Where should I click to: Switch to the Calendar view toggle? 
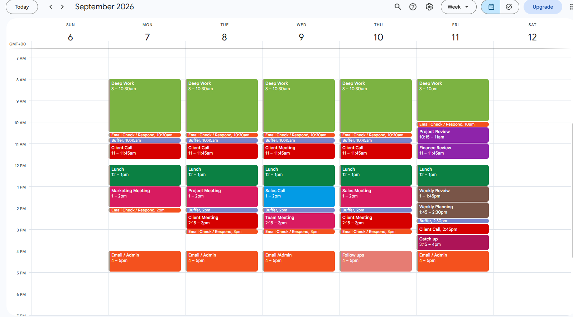click(491, 7)
